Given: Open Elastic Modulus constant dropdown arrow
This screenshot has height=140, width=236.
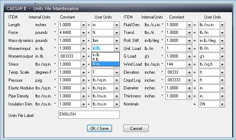Looking at the screenshot, I should (83, 88).
